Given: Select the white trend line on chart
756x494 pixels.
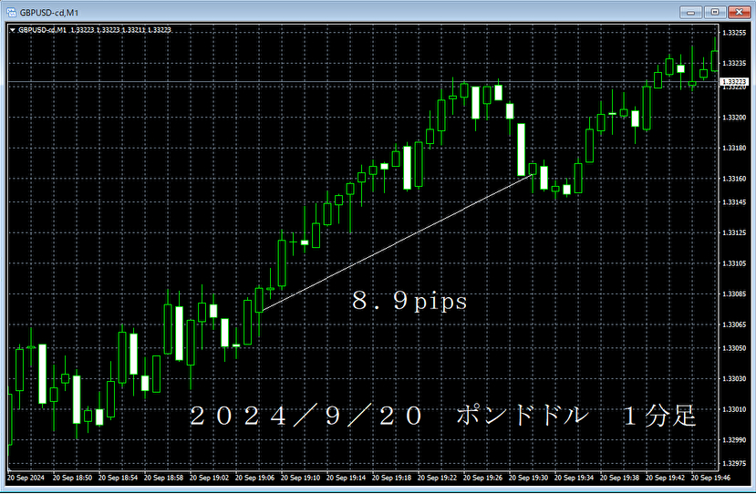Looking at the screenshot, I should tap(397, 243).
